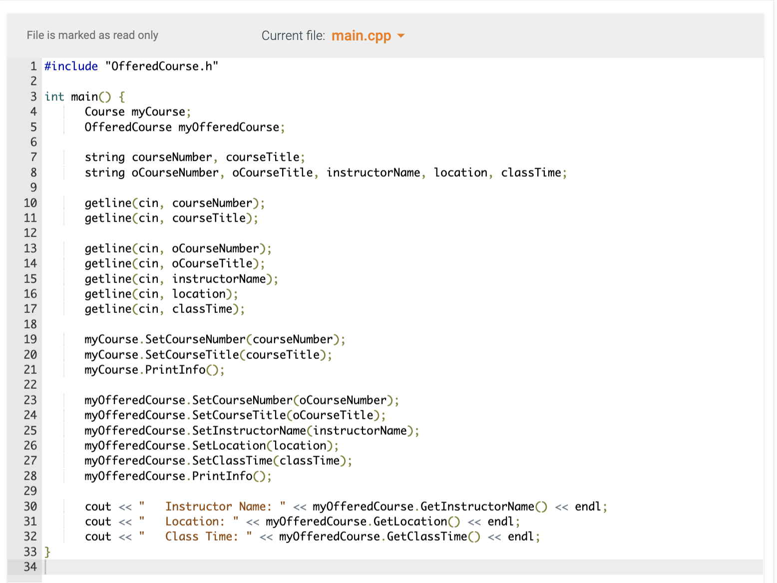Image resolution: width=777 pixels, height=583 pixels.
Task: Select the main.cpp file label
Action: (362, 35)
